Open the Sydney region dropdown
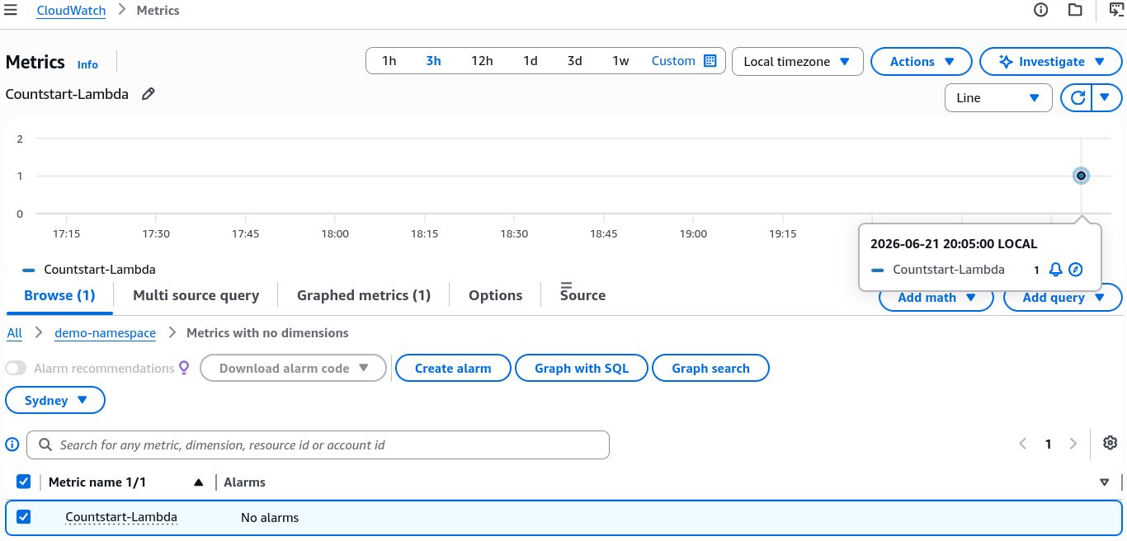 coord(55,400)
